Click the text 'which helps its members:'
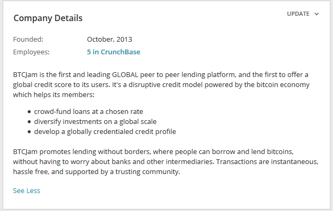The height and width of the screenshot is (211, 333). (54, 95)
